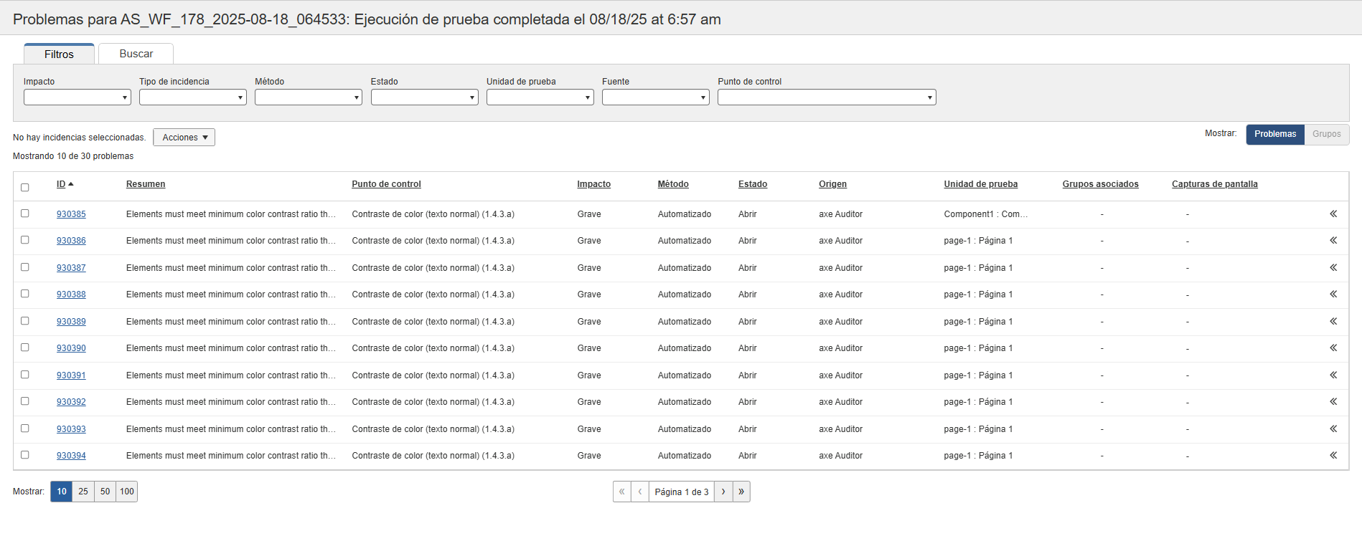Switch view to Grupos
1362x546 pixels.
coord(1326,134)
